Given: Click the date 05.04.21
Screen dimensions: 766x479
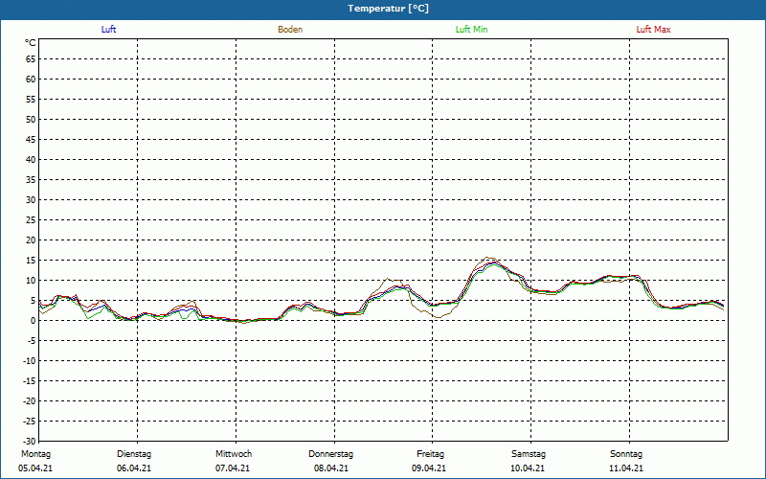Looking at the screenshot, I should [35, 468].
